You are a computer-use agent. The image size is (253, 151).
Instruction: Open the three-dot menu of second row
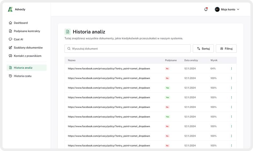232,78
